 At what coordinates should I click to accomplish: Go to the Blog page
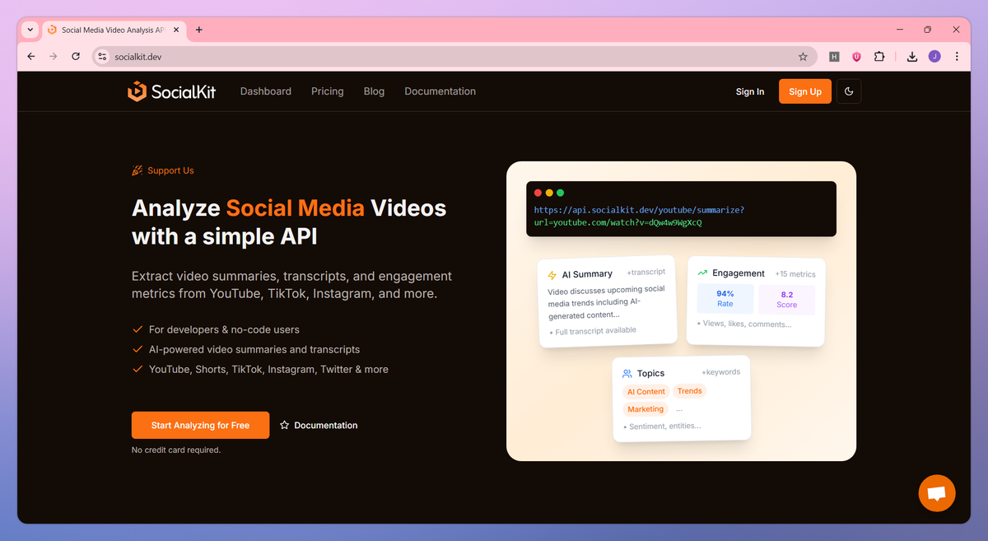click(x=374, y=91)
